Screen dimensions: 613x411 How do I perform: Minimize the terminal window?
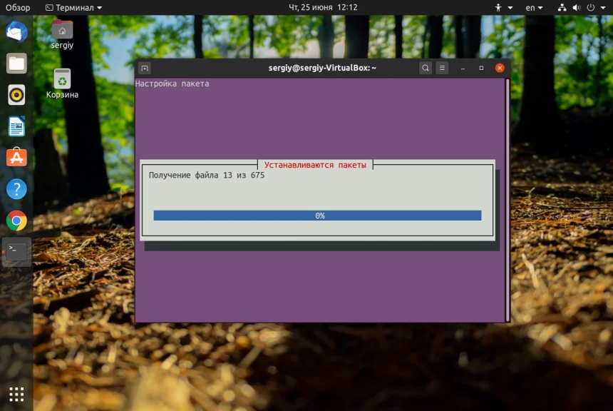point(463,68)
